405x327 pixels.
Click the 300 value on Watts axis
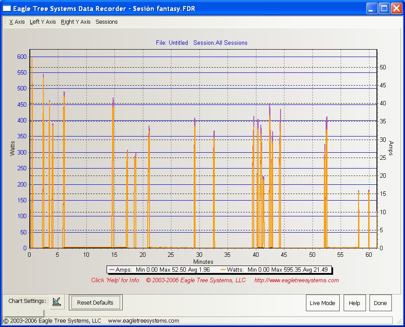pos(22,152)
